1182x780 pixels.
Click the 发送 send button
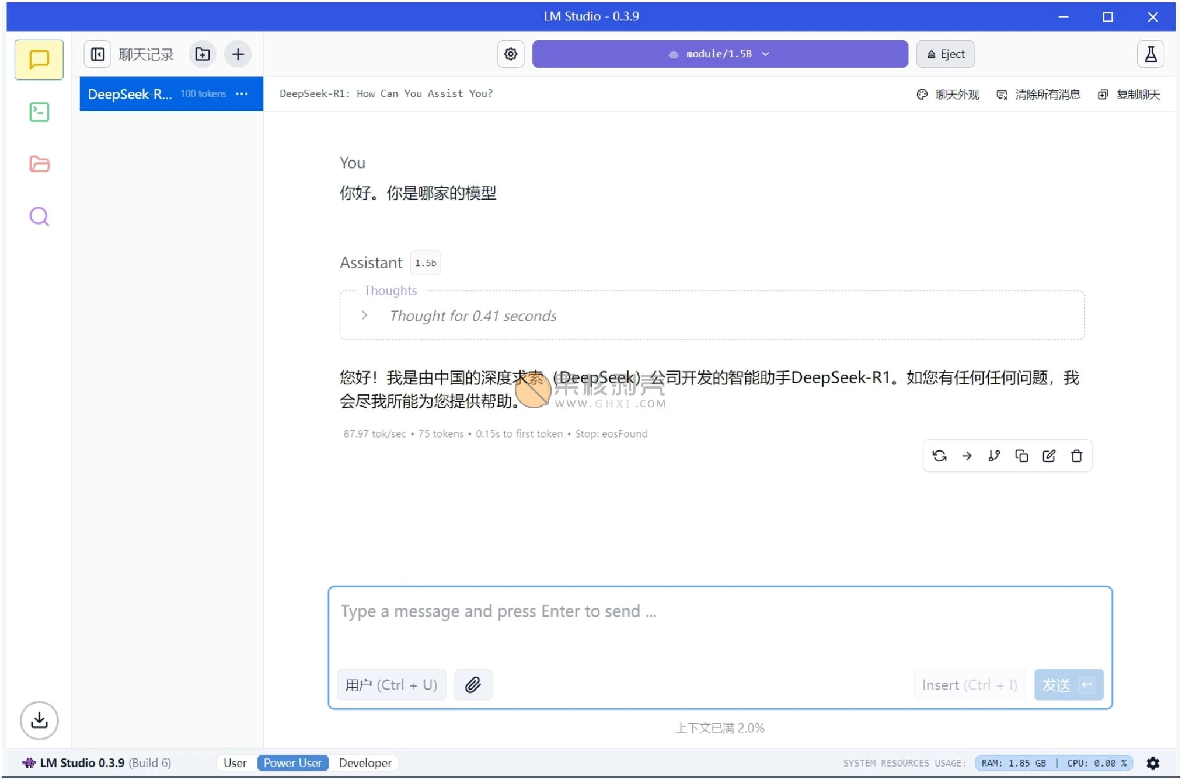coord(1068,684)
